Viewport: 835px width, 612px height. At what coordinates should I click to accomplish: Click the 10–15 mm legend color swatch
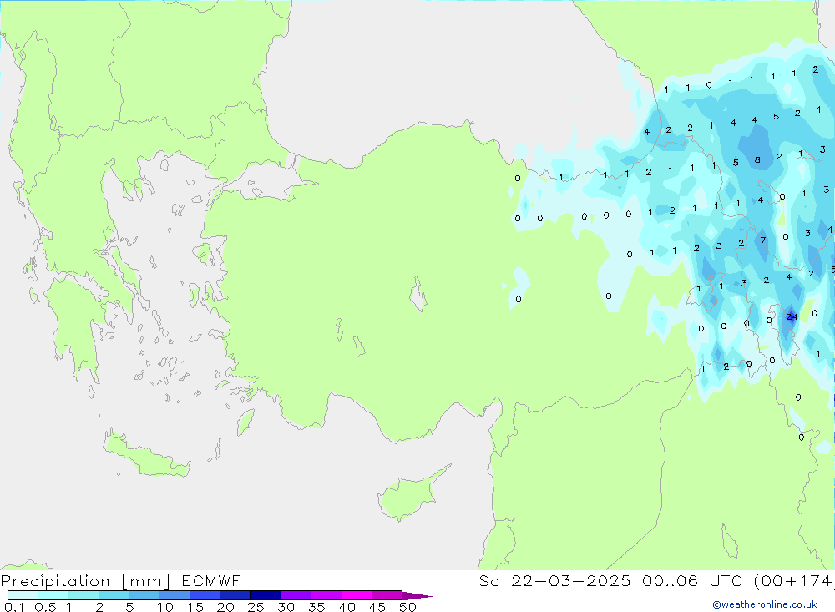tap(175, 595)
